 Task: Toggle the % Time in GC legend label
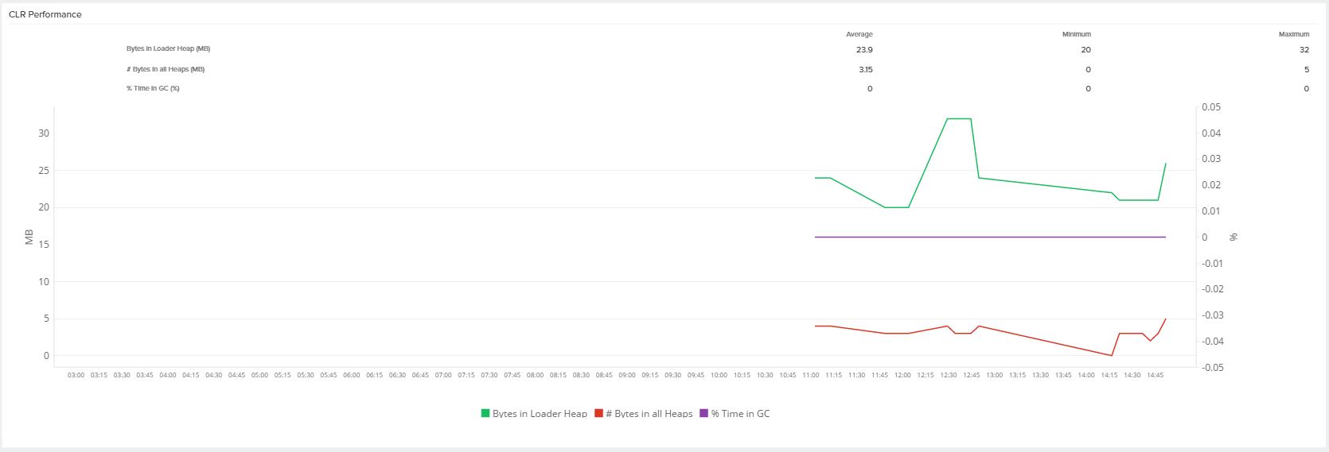pos(740,414)
